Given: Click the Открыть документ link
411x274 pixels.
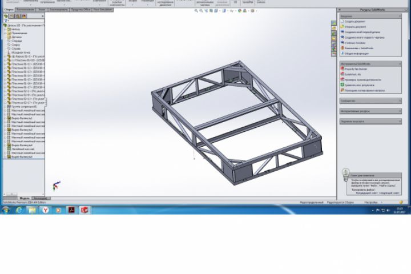Looking at the screenshot, I should (x=356, y=27).
